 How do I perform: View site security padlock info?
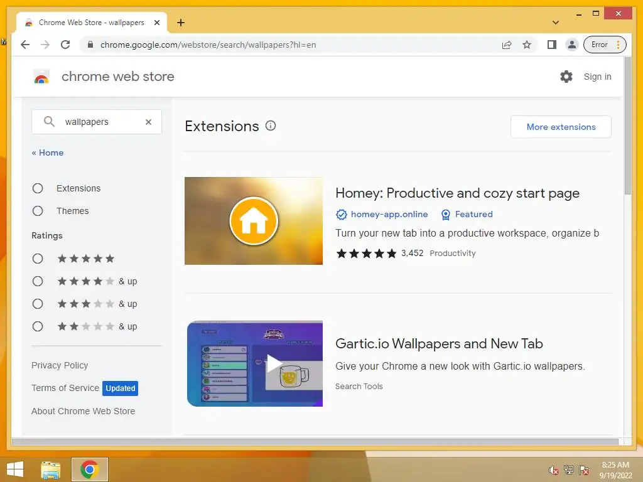[90, 45]
